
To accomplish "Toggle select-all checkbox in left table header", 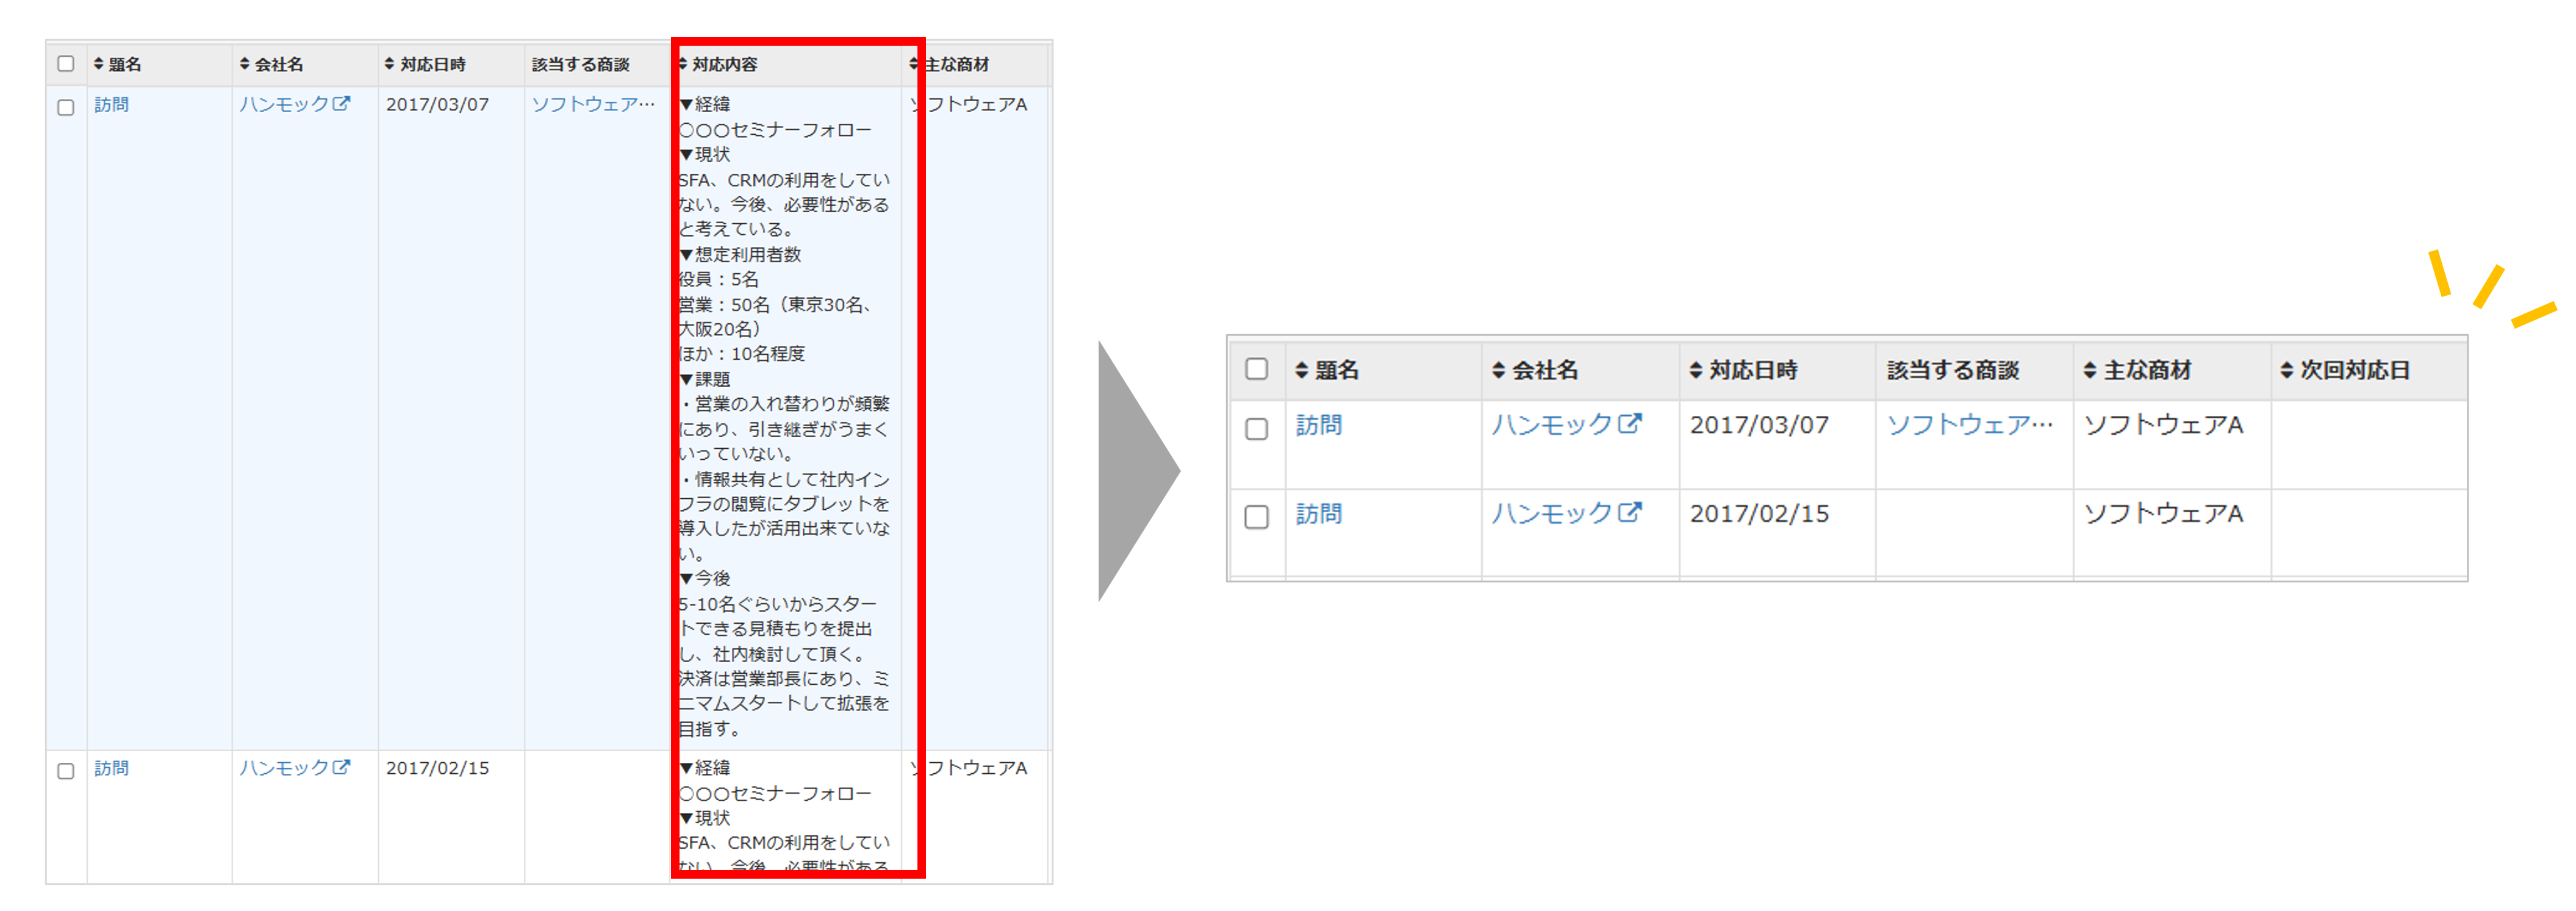I will point(66,64).
